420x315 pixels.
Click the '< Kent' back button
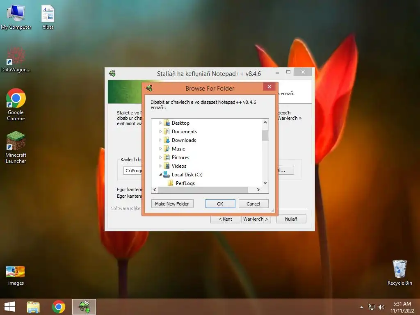click(225, 219)
